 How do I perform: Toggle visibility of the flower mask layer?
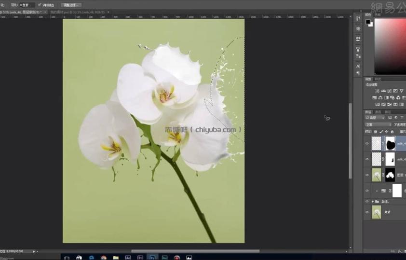pos(367,175)
